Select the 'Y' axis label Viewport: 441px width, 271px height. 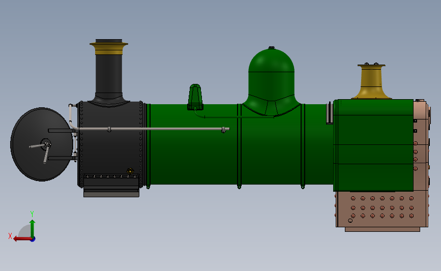[x=32, y=214]
